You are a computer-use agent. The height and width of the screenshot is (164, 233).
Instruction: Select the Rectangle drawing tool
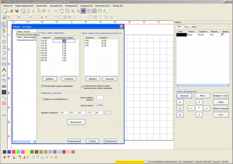pyautogui.click(x=4, y=64)
